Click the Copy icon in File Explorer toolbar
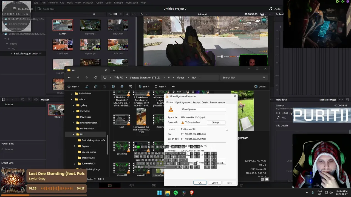Viewport: 351px width, 197px height. [95, 86]
